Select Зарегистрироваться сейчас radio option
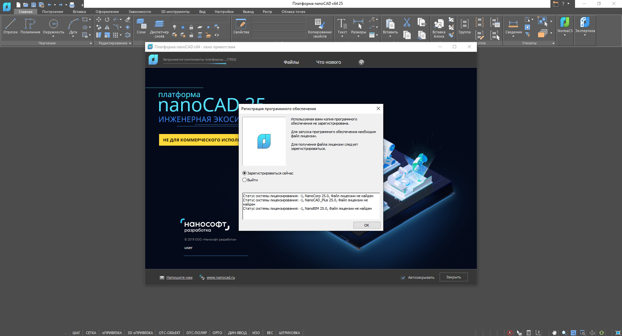 [245, 173]
